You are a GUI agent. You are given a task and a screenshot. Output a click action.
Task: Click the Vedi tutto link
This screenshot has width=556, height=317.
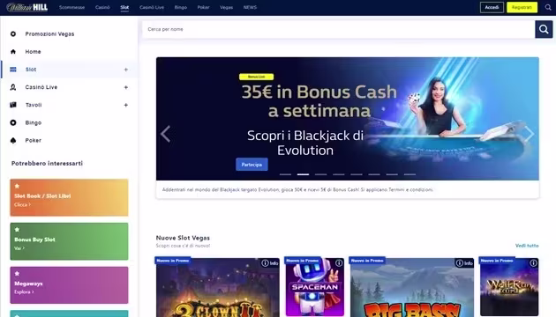click(527, 246)
